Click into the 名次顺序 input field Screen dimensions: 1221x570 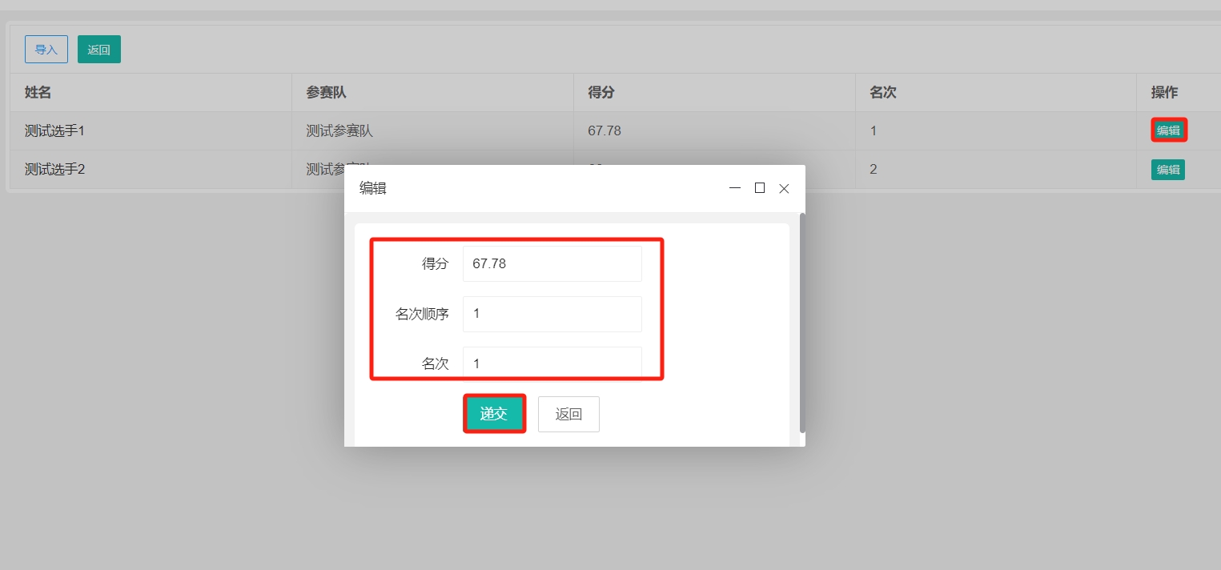click(552, 314)
